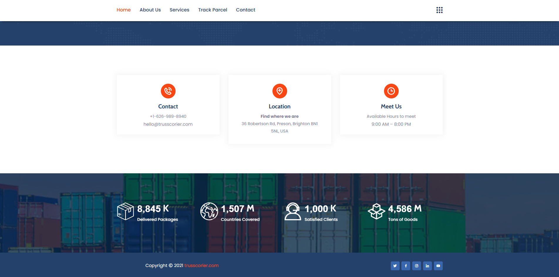Open the LinkedIn social link
The width and height of the screenshot is (559, 277).
click(x=427, y=266)
